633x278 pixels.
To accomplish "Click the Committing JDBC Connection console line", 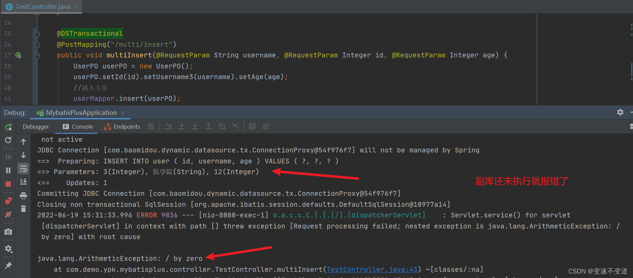I will (x=219, y=193).
